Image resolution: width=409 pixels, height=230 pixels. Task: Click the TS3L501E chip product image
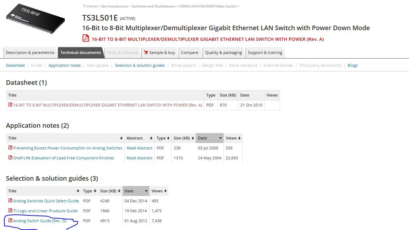point(36,19)
